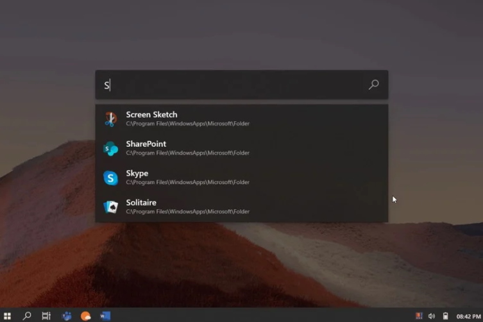Screen dimensions: 483x322
Task: Click the folder path under SharePoint
Action: pyautogui.click(x=187, y=153)
